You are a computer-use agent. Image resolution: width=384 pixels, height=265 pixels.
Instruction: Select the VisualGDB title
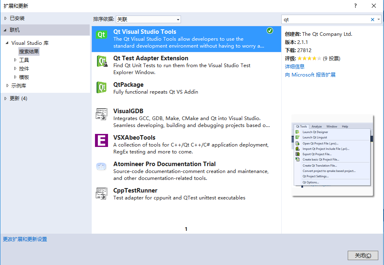(128, 111)
